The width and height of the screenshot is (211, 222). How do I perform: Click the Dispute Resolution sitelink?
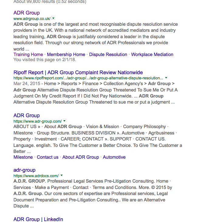[x=108, y=55]
